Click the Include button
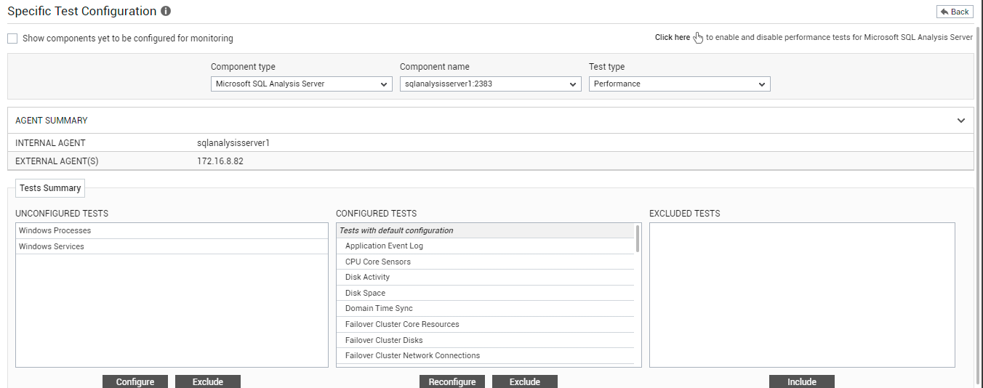983x388 pixels. click(802, 381)
